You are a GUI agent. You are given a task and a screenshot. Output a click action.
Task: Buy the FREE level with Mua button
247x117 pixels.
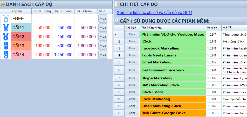click(103, 19)
